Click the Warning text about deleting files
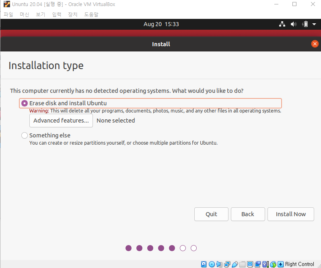The width and height of the screenshot is (321, 268). pos(155,111)
